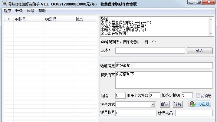Click the 用多少QQ换IP value field

(155, 95)
